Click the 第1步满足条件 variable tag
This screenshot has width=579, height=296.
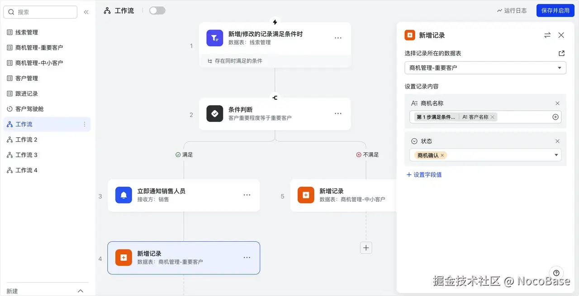[x=436, y=117]
